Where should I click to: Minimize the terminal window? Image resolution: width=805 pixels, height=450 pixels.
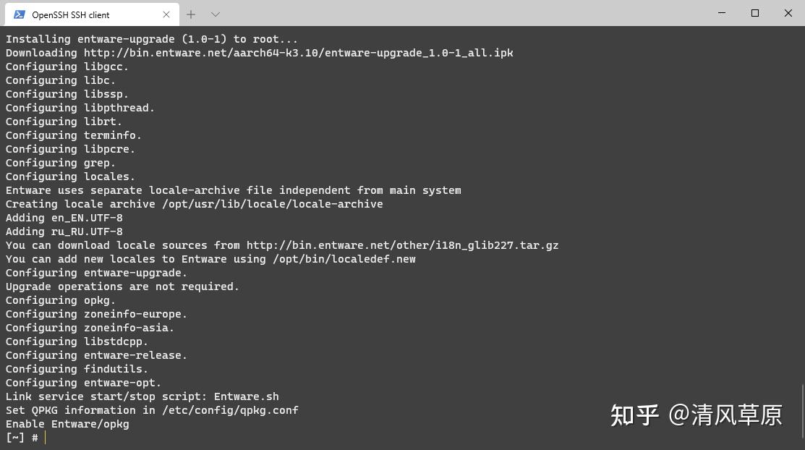click(722, 13)
